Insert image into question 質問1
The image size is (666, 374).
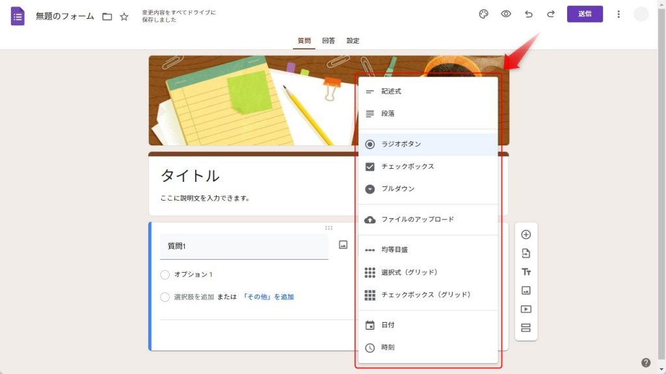[343, 245]
